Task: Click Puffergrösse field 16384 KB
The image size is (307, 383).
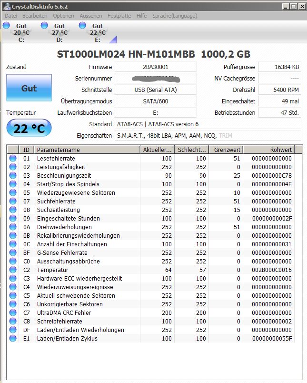Action: pyautogui.click(x=279, y=67)
